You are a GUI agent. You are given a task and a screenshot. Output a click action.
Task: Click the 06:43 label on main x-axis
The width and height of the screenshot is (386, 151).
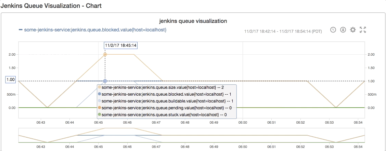tap(41, 122)
